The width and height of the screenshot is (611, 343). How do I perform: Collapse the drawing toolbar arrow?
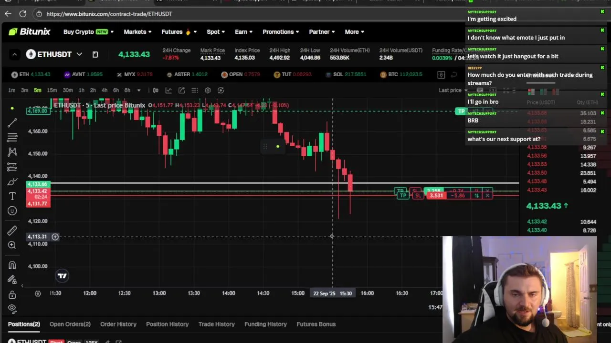pyautogui.click(x=22, y=286)
